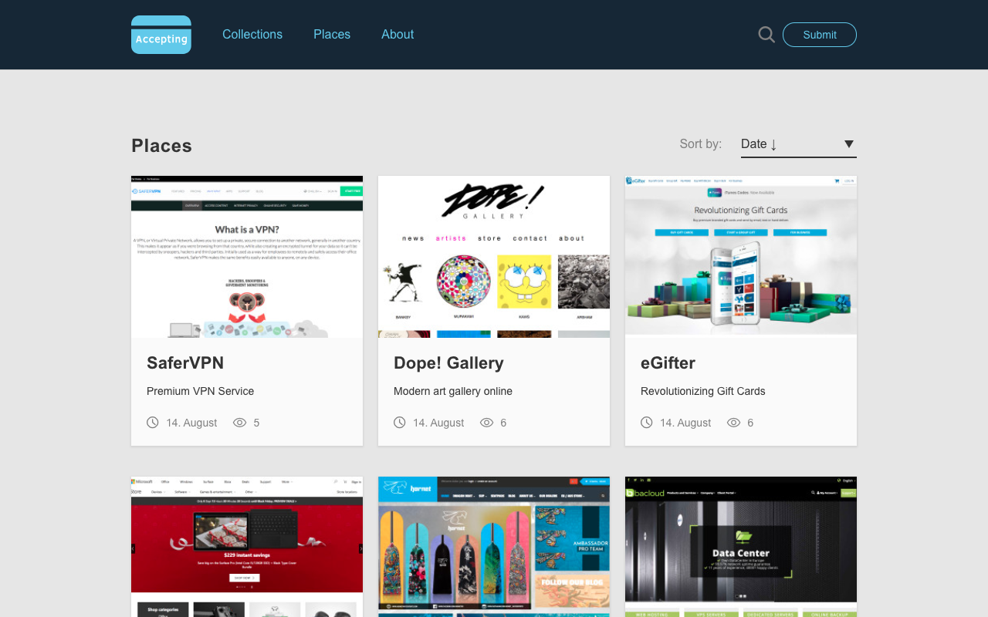Open the SaferVPN website thumbnail
Screen dimensions: 988x617
click(x=247, y=257)
